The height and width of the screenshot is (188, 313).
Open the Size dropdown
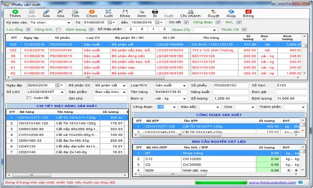point(253,107)
